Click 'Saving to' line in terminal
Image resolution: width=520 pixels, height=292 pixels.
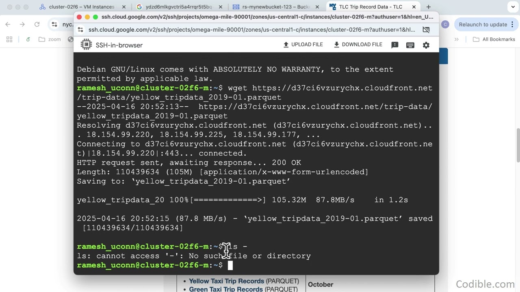click(x=184, y=181)
